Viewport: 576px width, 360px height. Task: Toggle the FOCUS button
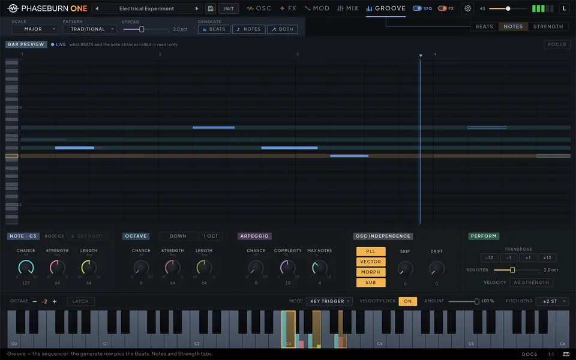[557, 44]
